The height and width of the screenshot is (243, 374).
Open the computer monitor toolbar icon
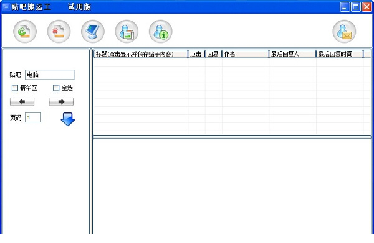coord(92,32)
